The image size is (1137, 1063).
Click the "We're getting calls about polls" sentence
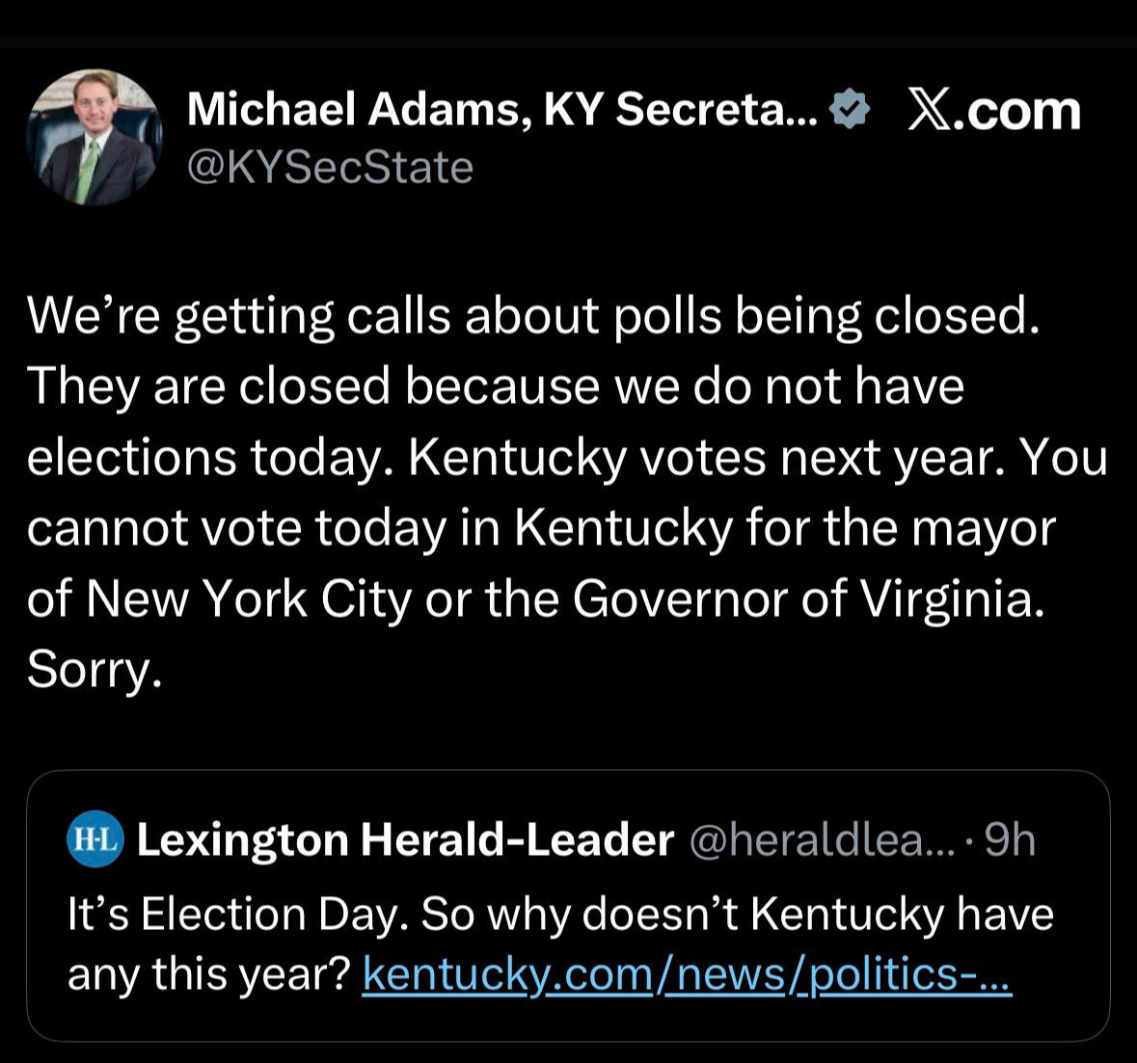[x=533, y=314]
